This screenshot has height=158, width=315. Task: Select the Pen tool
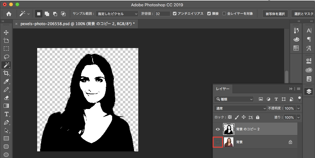[x=6, y=122]
